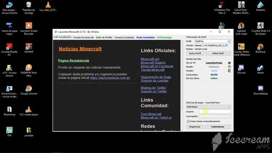
Task: Click the Nuevo Perfil button
Action: [195, 54]
